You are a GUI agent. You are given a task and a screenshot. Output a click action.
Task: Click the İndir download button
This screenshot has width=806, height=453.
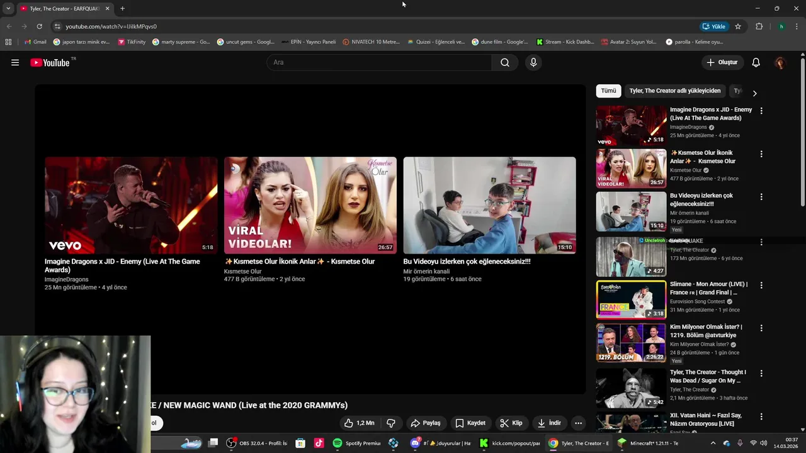pyautogui.click(x=549, y=423)
